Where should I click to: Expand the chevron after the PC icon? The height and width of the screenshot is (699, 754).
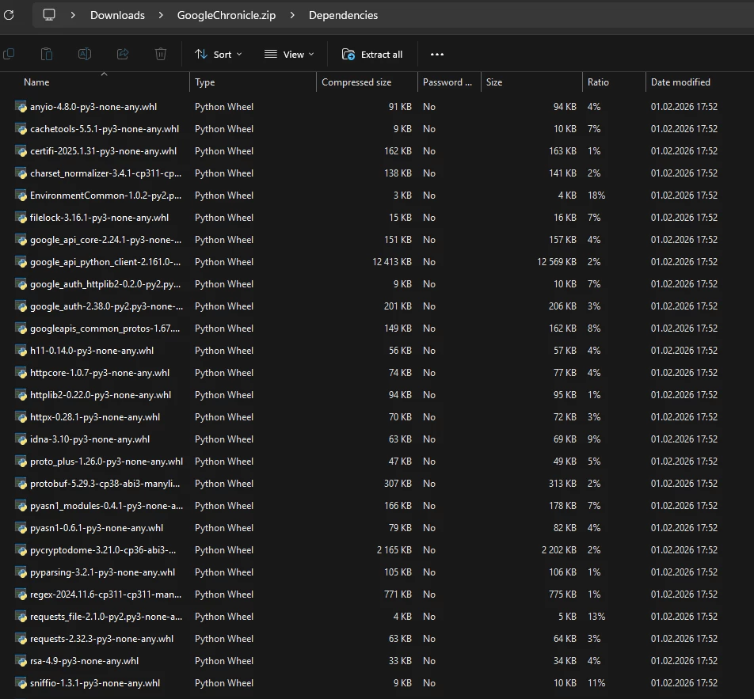(73, 15)
